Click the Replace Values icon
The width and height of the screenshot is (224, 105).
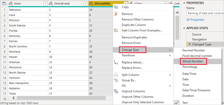point(116,62)
